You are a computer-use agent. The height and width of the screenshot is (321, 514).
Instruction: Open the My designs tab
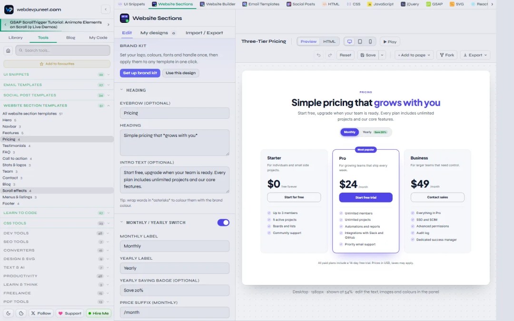click(x=158, y=33)
